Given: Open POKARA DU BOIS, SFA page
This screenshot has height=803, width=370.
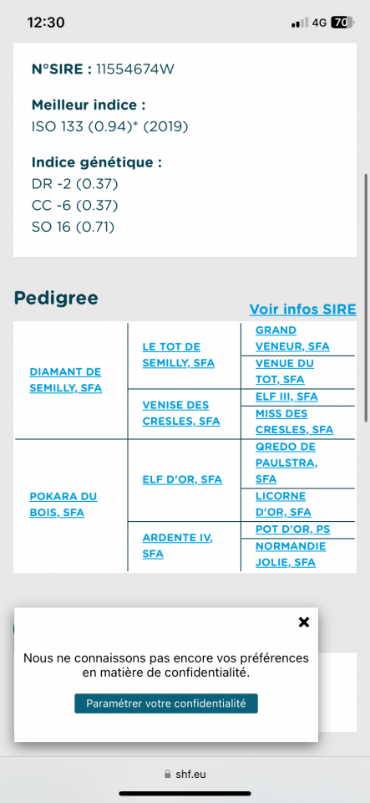Looking at the screenshot, I should pos(63,504).
